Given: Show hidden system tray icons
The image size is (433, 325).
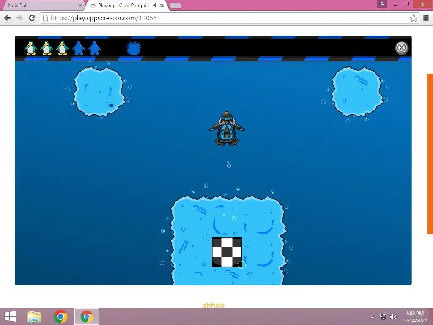Looking at the screenshot, I should [373, 317].
